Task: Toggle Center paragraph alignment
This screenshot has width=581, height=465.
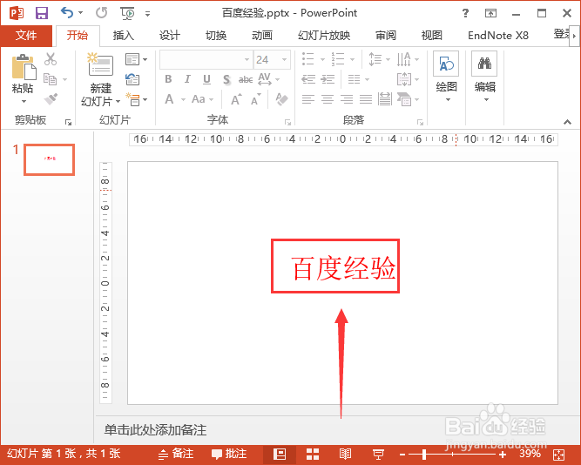Action: pyautogui.click(x=328, y=99)
